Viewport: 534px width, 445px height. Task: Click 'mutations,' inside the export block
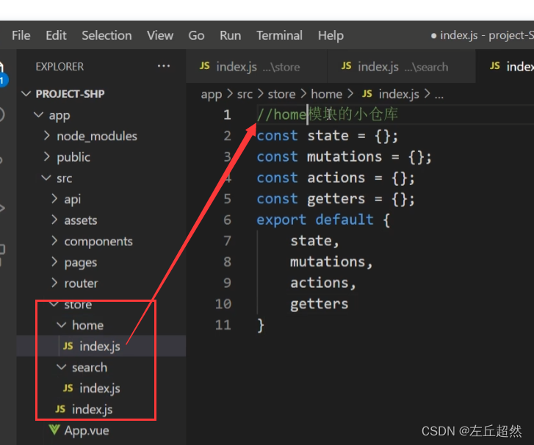331,262
